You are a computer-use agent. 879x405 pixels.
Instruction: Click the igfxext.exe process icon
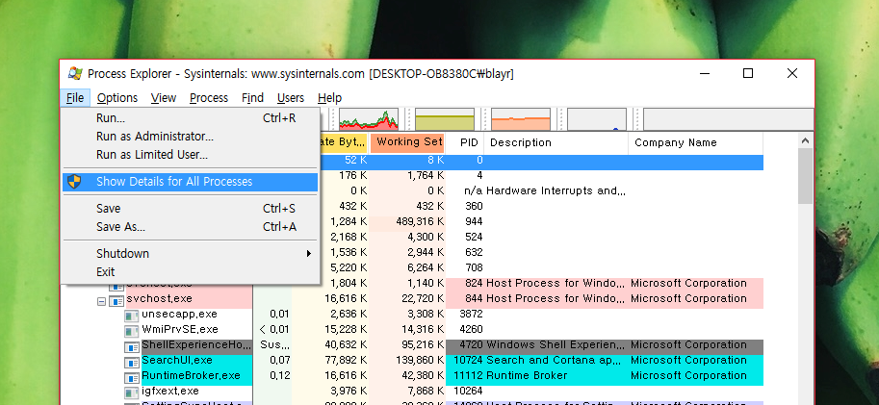pos(131,393)
